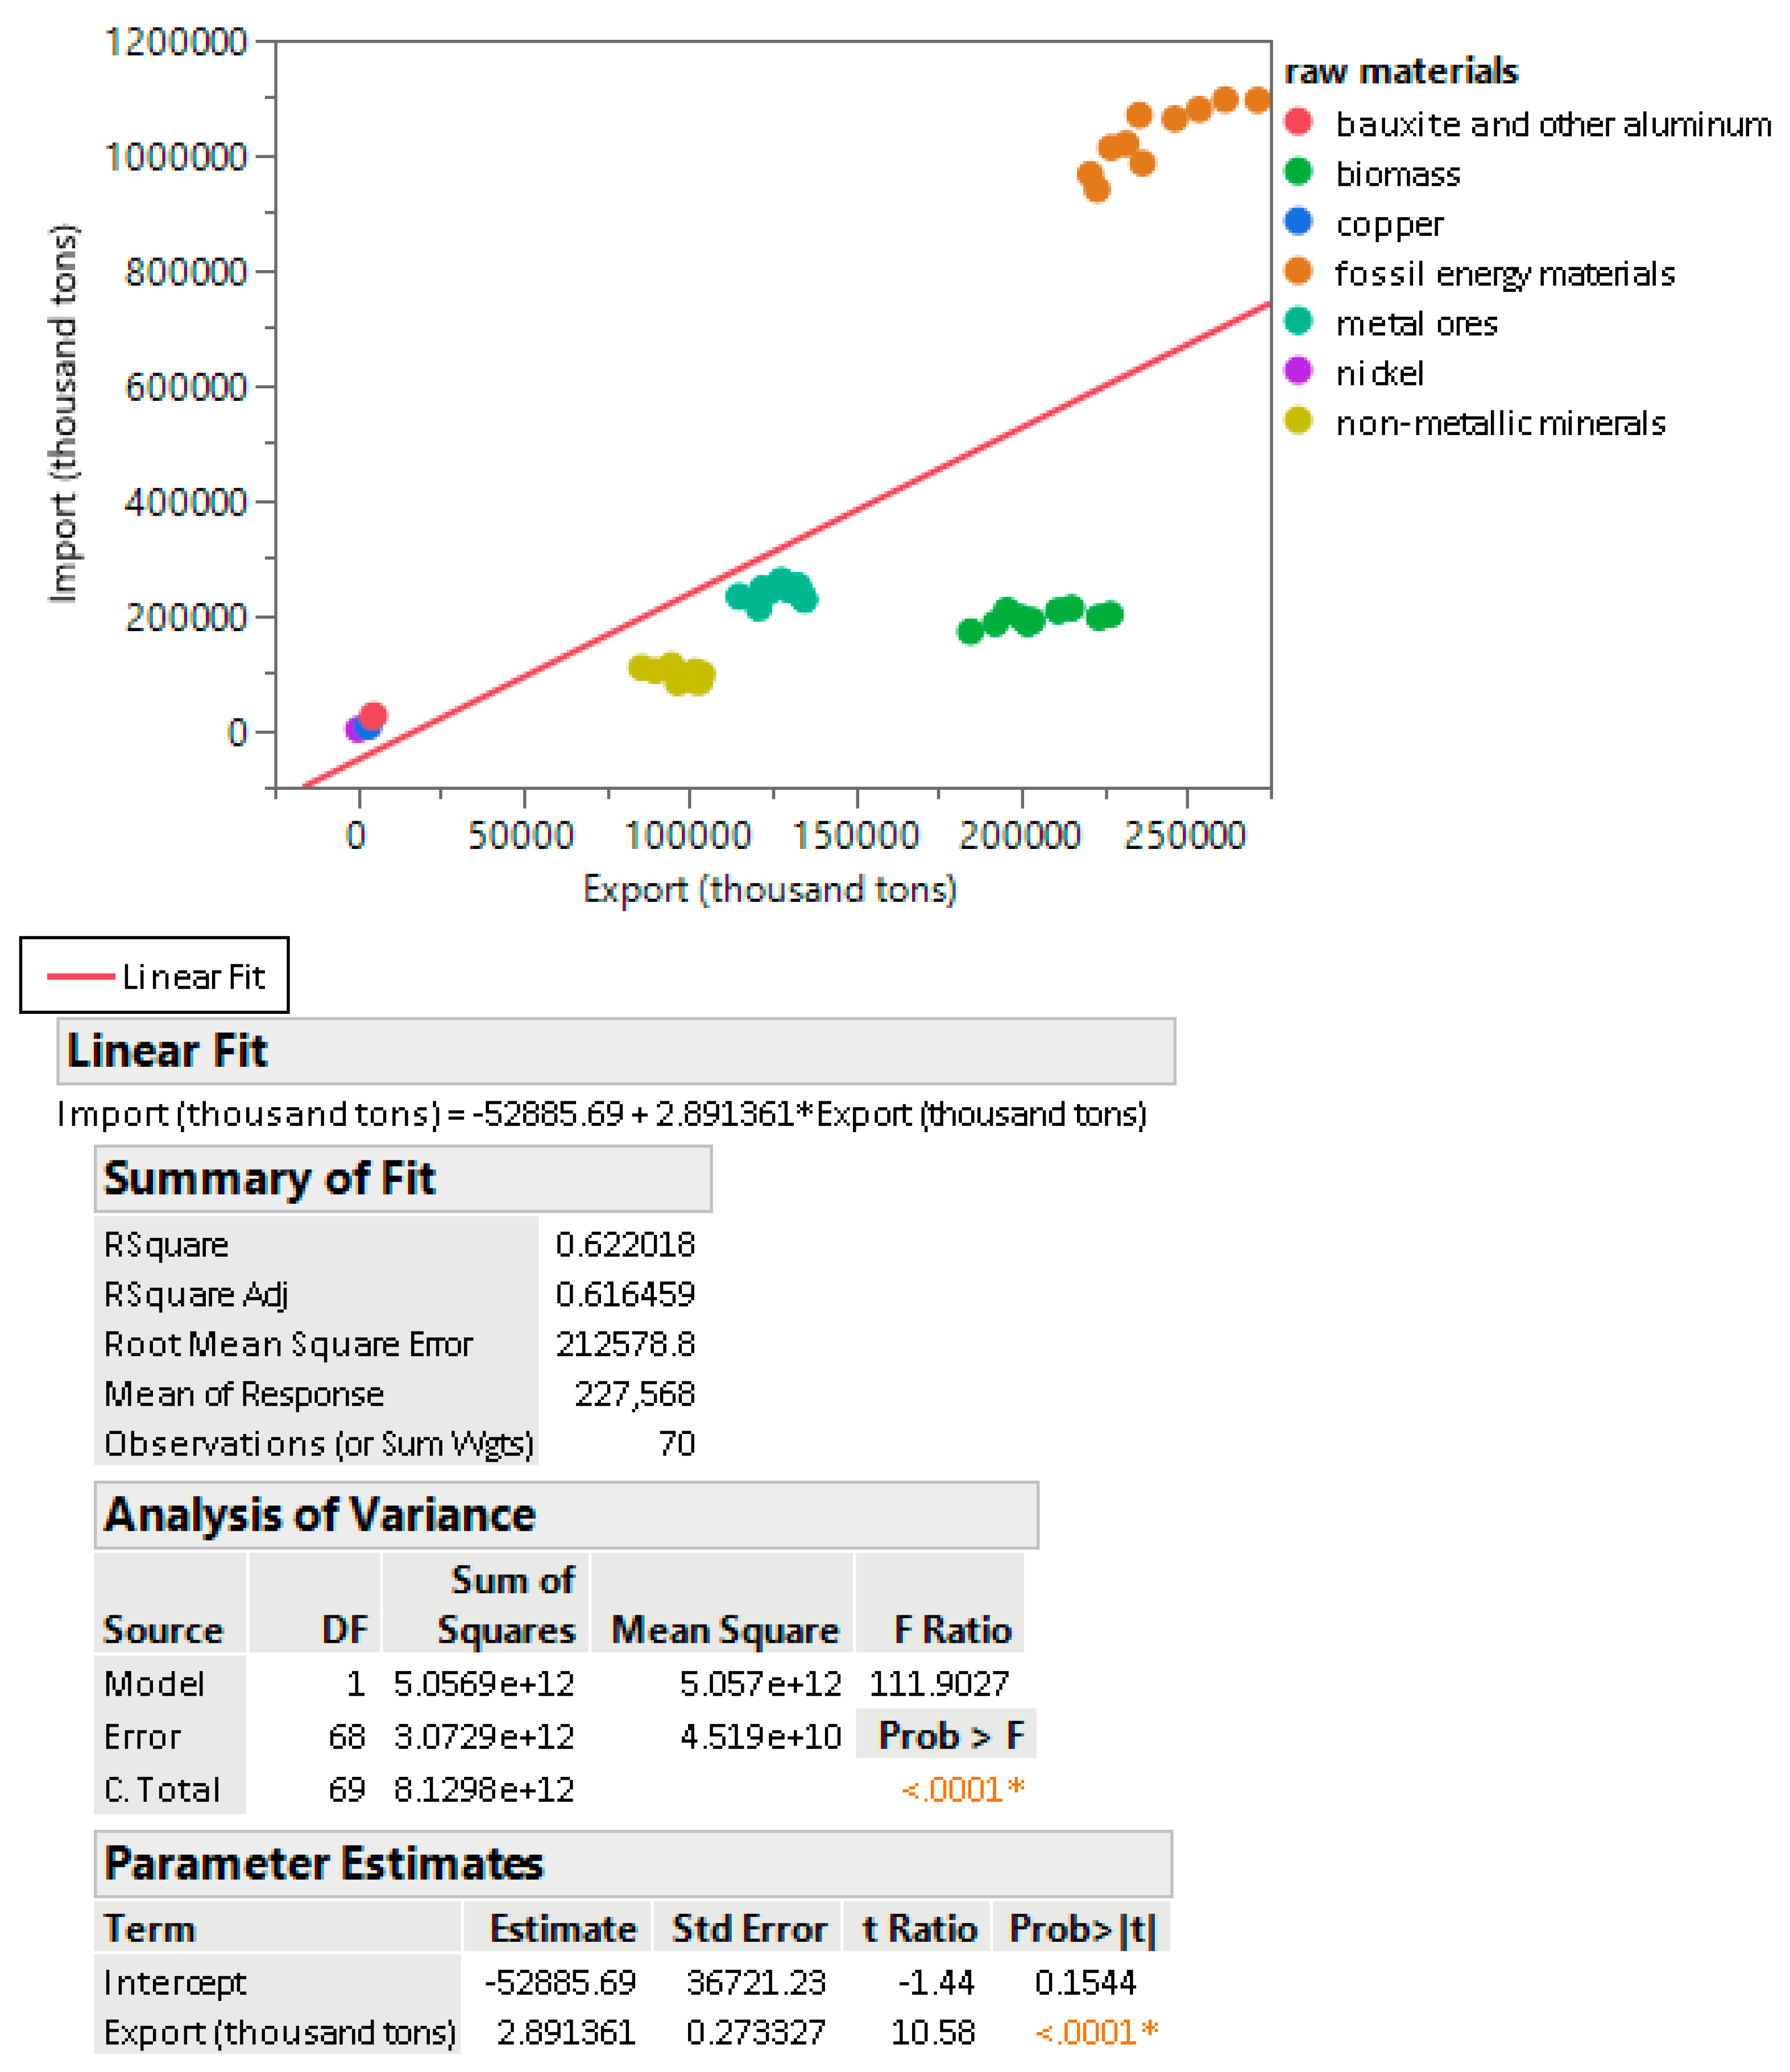Collapse the Parameter Estimates section header
Screen dimensions: 1790x2072
633,1865
